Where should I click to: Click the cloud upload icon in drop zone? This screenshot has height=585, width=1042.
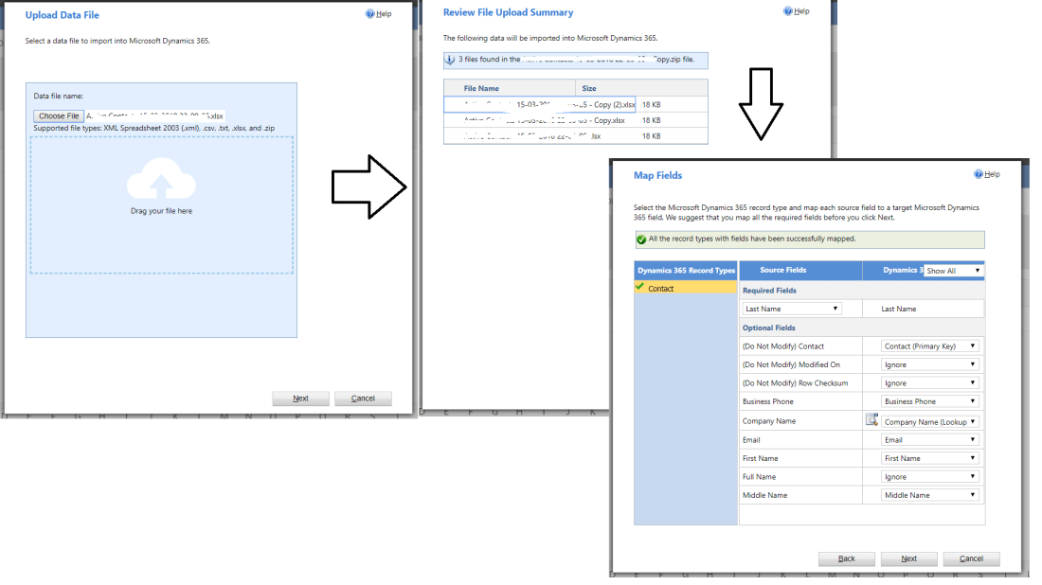coord(161,179)
